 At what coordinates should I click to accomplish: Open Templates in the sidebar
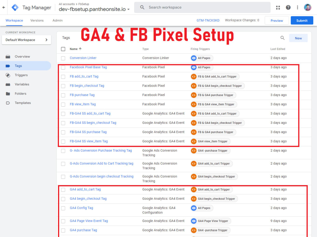click(x=23, y=103)
